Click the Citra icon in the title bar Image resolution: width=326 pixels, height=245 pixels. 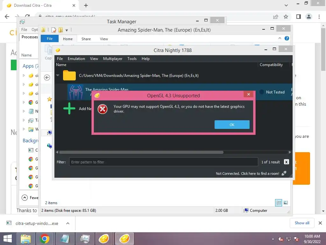click(58, 50)
